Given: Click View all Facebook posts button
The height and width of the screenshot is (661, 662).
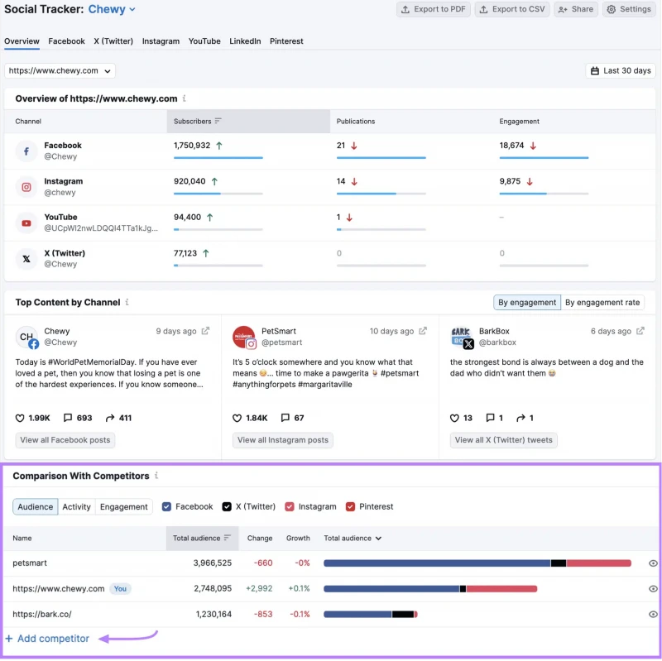Looking at the screenshot, I should pyautogui.click(x=65, y=440).
